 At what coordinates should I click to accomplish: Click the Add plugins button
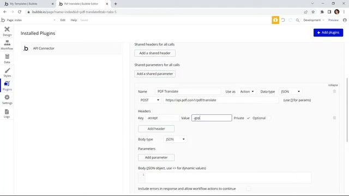pyautogui.click(x=328, y=33)
